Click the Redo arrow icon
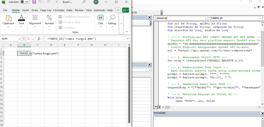 pos(48,2)
